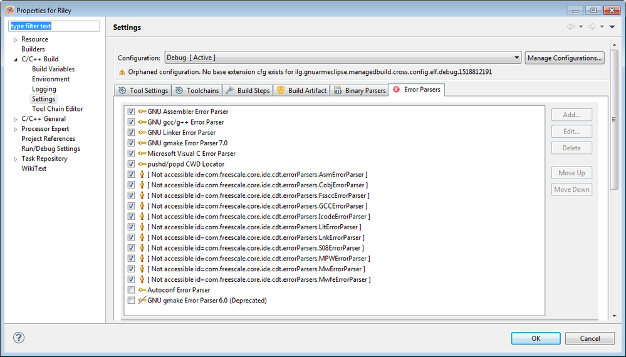
Task: Select Build Variables in tree
Action: (53, 69)
